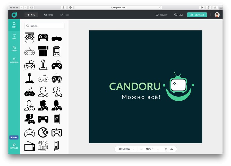Select the green TV logo graphic on canvas
This screenshot has width=231, height=166.
(x=178, y=86)
